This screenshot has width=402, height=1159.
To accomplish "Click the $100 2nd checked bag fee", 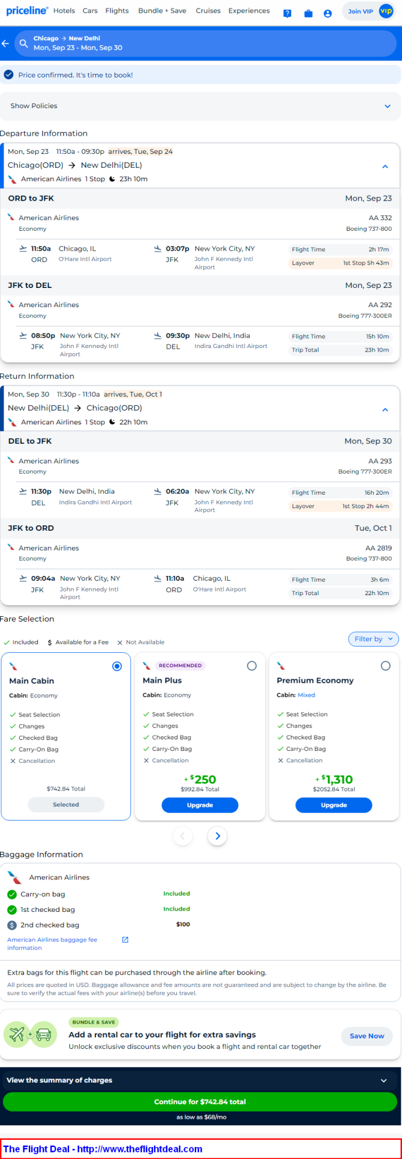I will click(183, 925).
